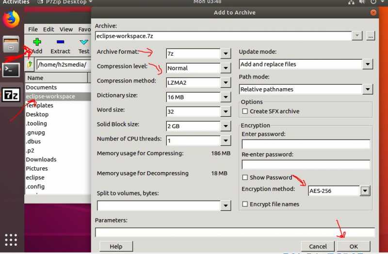Select .dbus in file list

(33, 142)
